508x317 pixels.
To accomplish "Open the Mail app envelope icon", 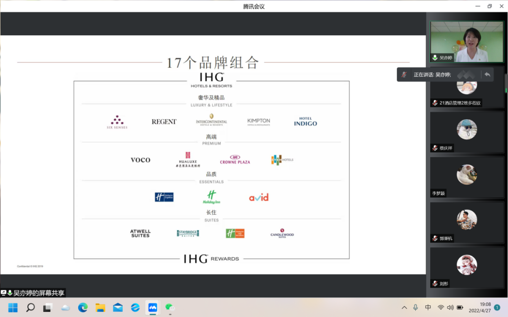I will [x=118, y=307].
